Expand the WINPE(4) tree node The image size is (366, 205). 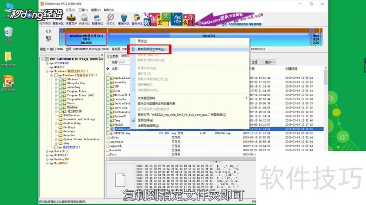(47, 155)
